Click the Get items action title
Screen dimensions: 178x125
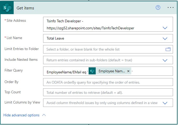[x=25, y=8]
